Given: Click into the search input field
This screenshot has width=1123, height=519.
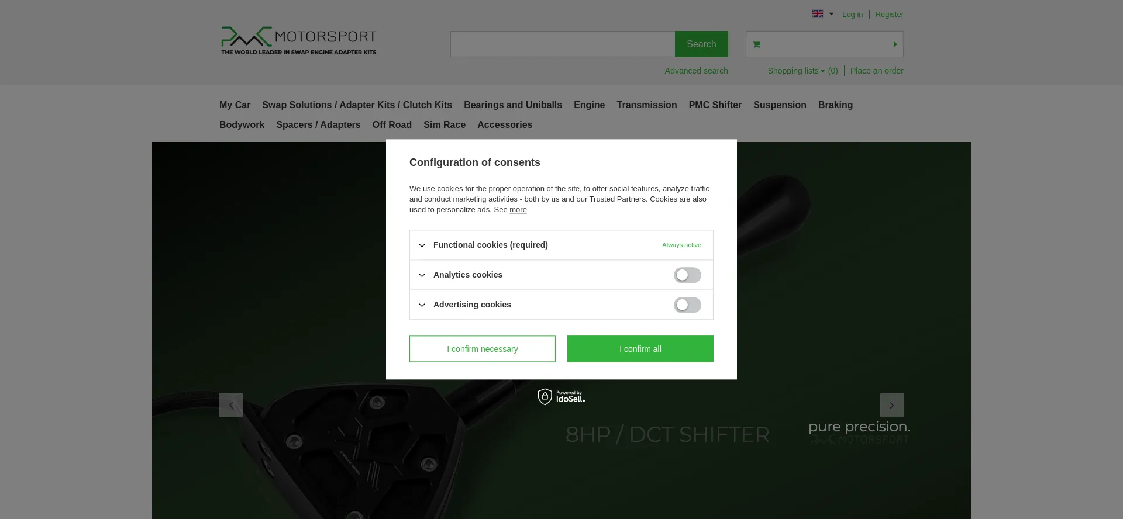Looking at the screenshot, I should point(563,44).
